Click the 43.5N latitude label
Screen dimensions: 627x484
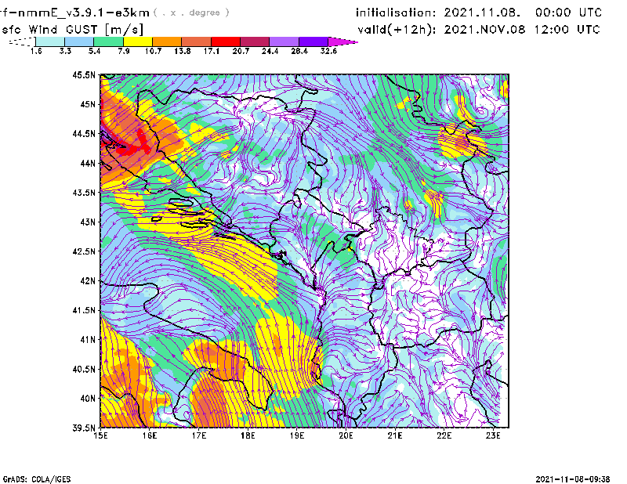[84, 193]
